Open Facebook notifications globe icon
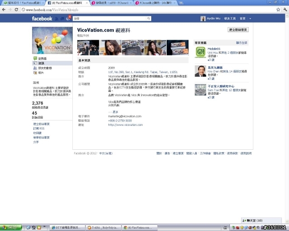Image resolution: width=289 pixels, height=231 pixels. point(68,18)
